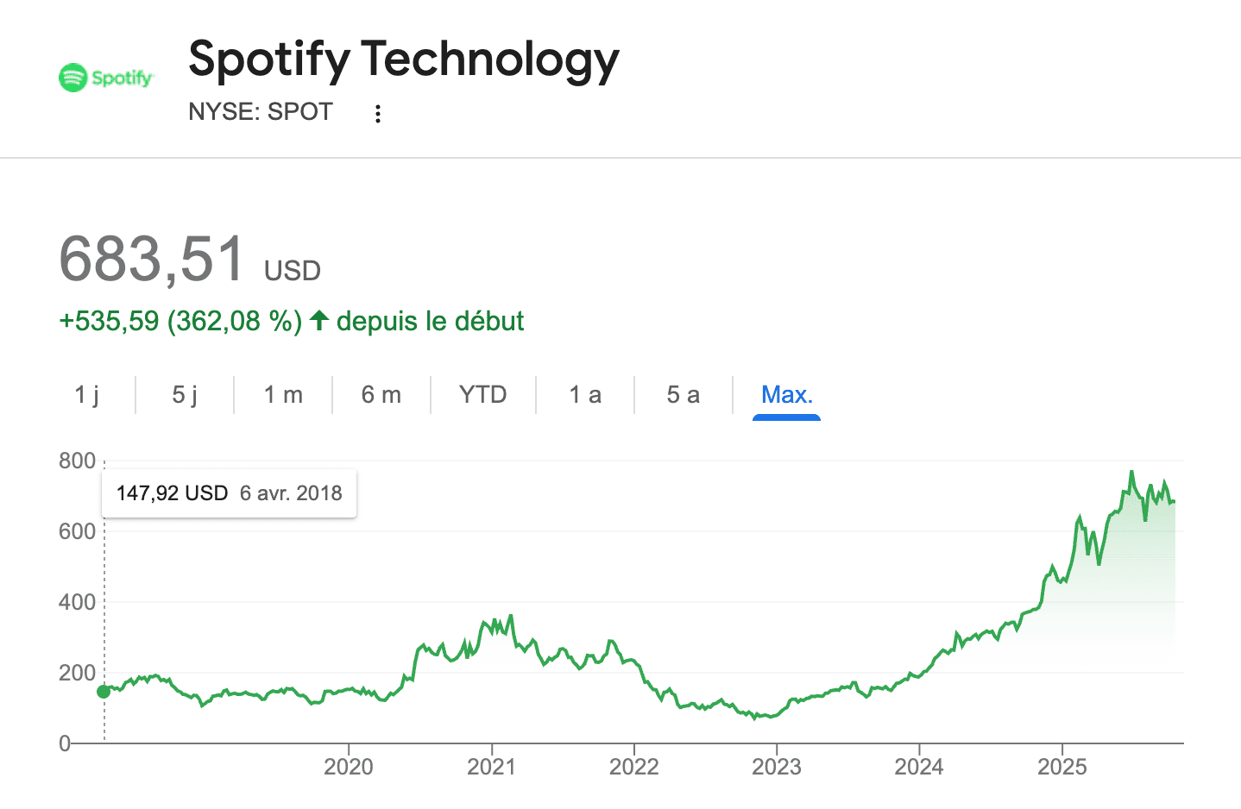Open the YTD performance view
Screen dimensions: 1241x809
click(482, 394)
